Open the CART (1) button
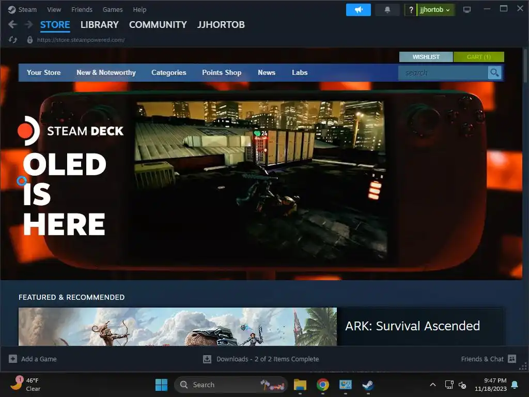Image resolution: width=529 pixels, height=397 pixels. pyautogui.click(x=479, y=57)
